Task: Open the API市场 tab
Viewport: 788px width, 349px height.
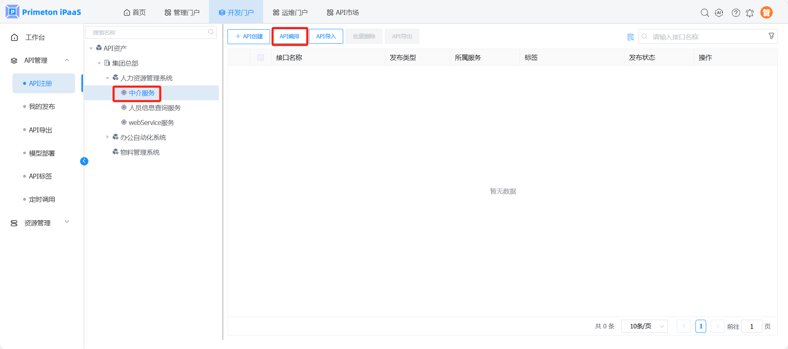Action: pyautogui.click(x=343, y=12)
